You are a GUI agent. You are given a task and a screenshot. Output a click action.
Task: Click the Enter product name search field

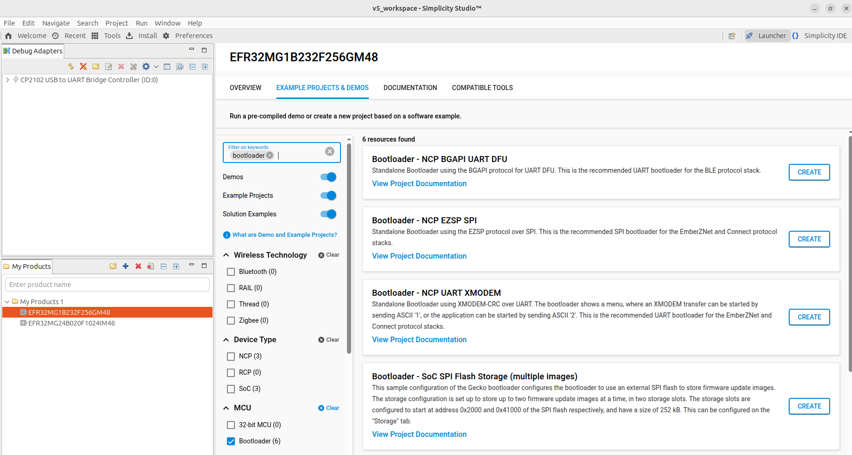click(107, 285)
